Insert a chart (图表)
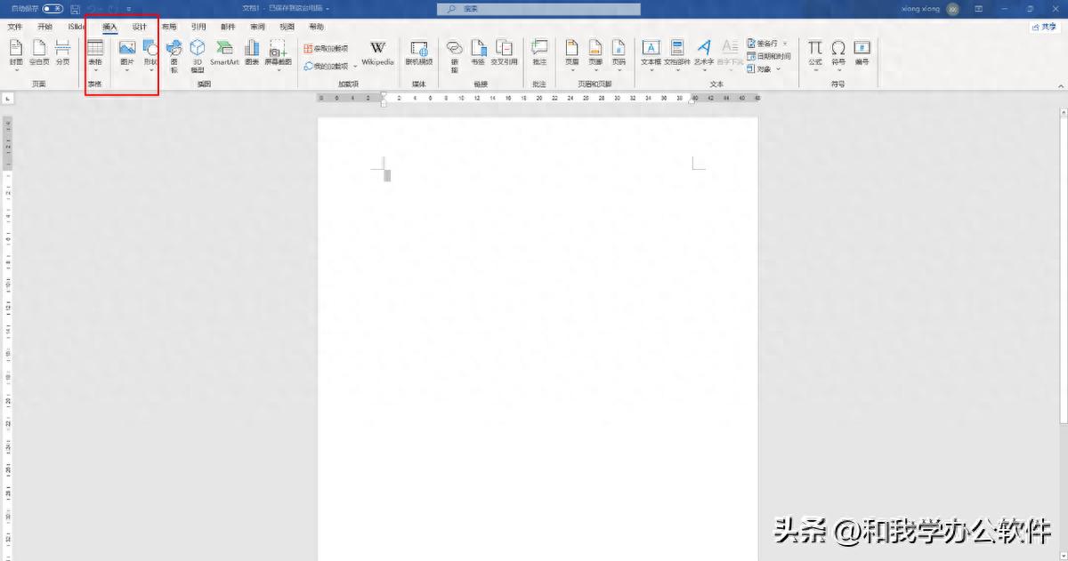The image size is (1068, 561). coord(252,52)
